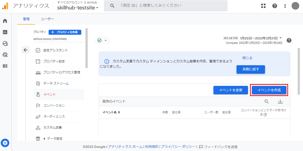
Task: Click the search magnifier in events table
Action: 267,101
